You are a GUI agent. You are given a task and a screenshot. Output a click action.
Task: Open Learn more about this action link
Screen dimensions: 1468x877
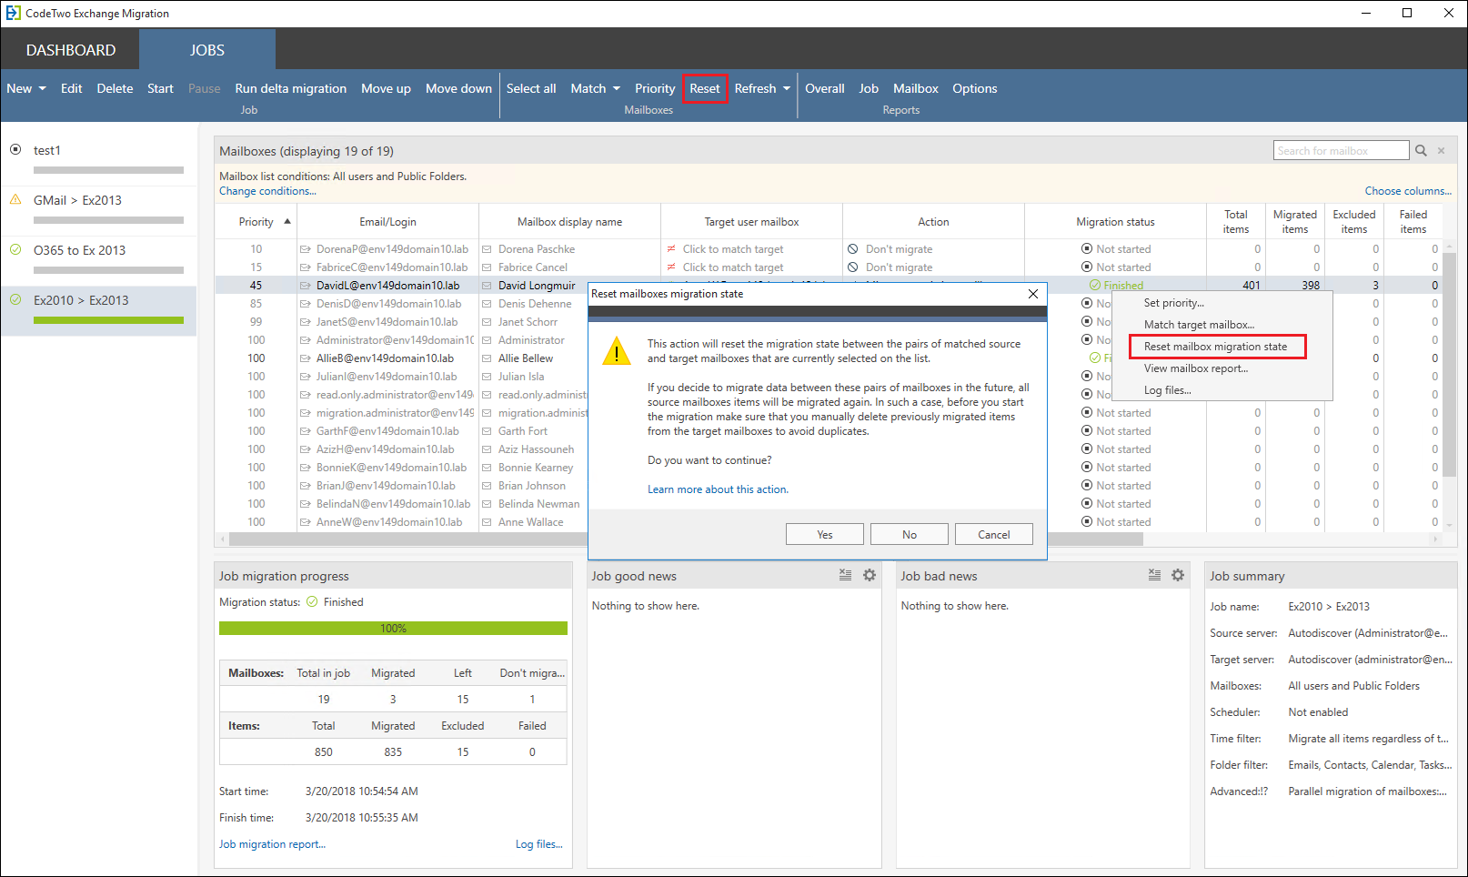point(718,489)
